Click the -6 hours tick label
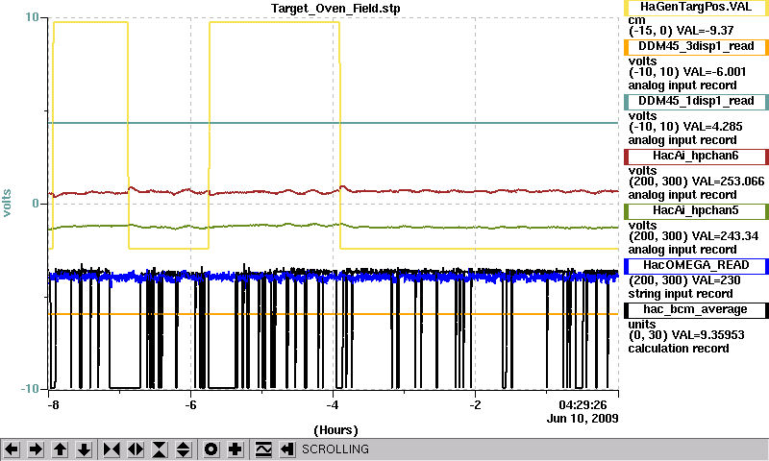 (190, 405)
